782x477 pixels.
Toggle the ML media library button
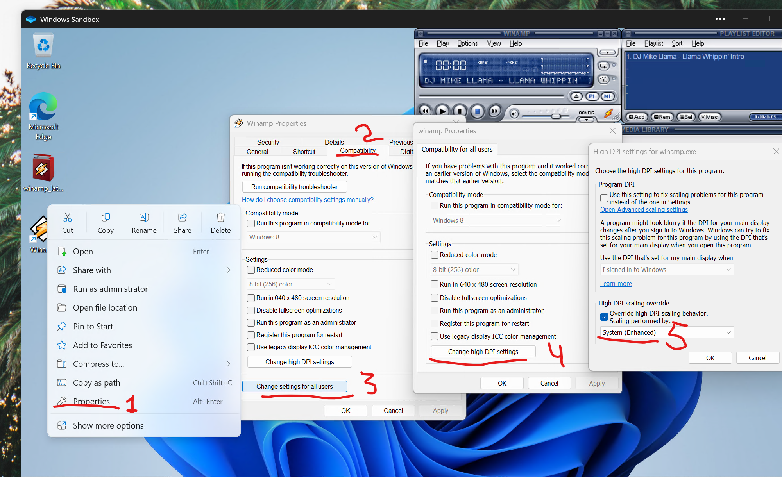click(x=607, y=96)
